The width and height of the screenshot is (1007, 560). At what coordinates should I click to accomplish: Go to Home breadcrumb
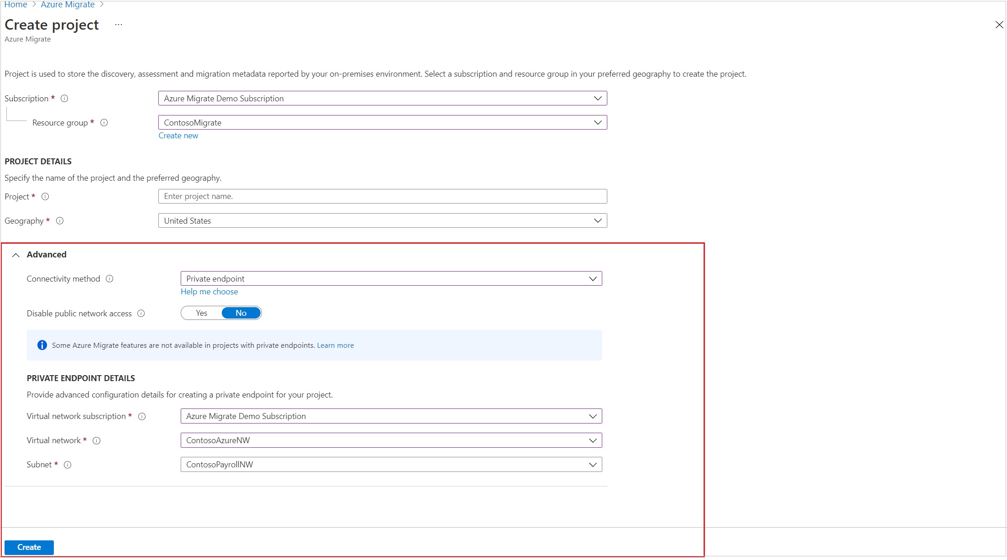point(16,5)
